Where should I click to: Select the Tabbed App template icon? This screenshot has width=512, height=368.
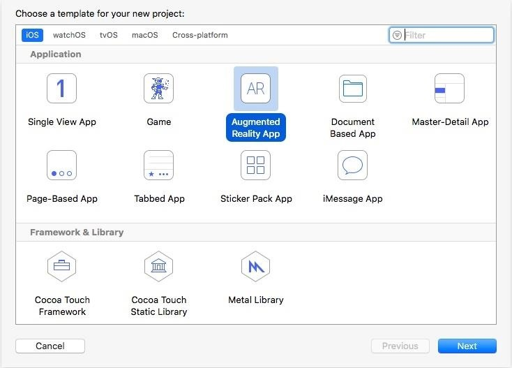point(159,165)
